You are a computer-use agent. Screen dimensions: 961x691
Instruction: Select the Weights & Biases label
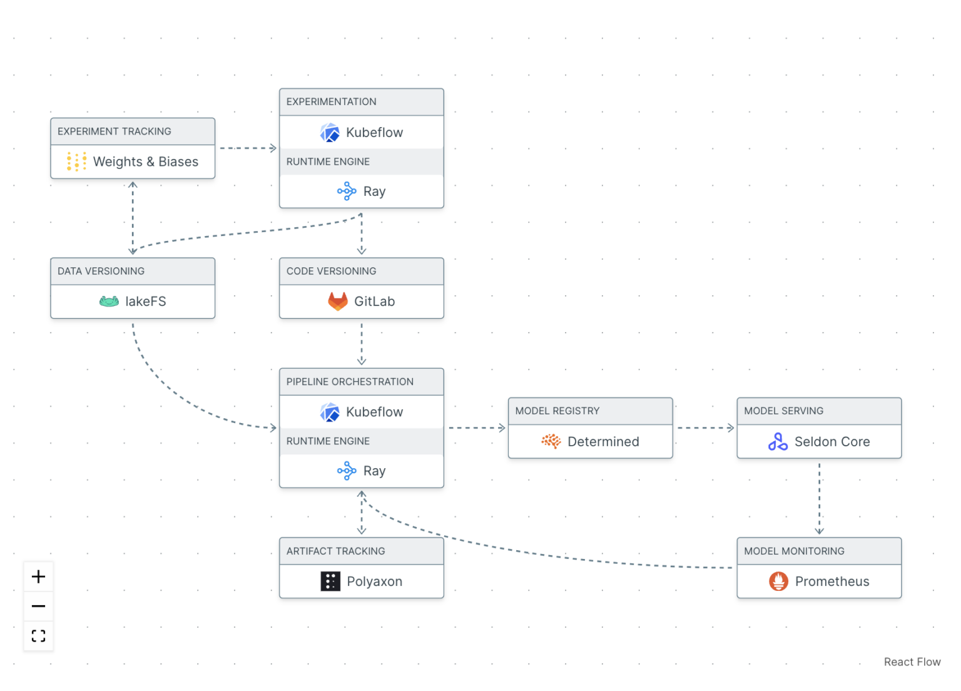146,161
